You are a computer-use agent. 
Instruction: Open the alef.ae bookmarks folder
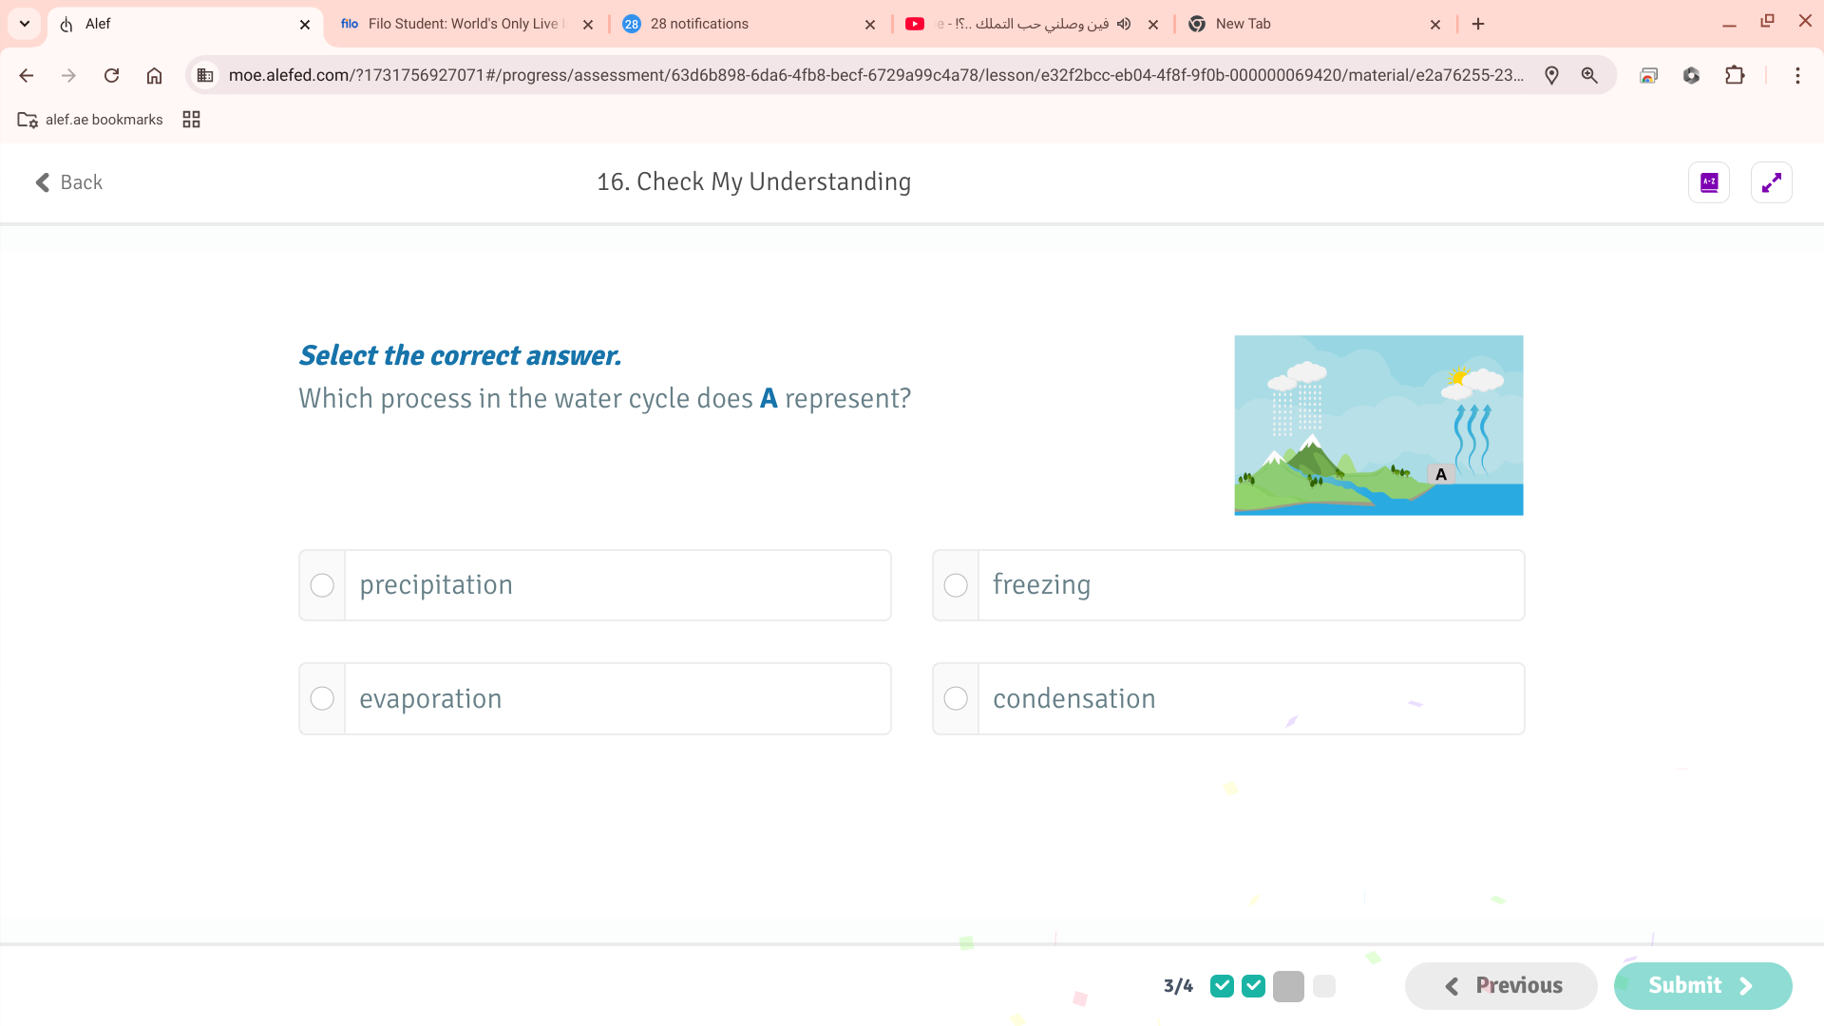[90, 120]
